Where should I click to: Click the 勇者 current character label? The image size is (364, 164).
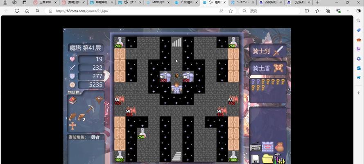95,137
